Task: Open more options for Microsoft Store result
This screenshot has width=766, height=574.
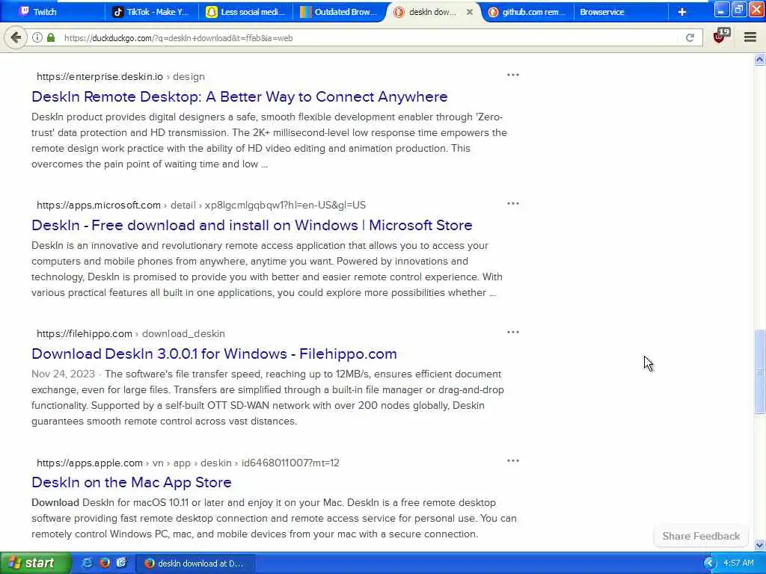Action: tap(513, 203)
